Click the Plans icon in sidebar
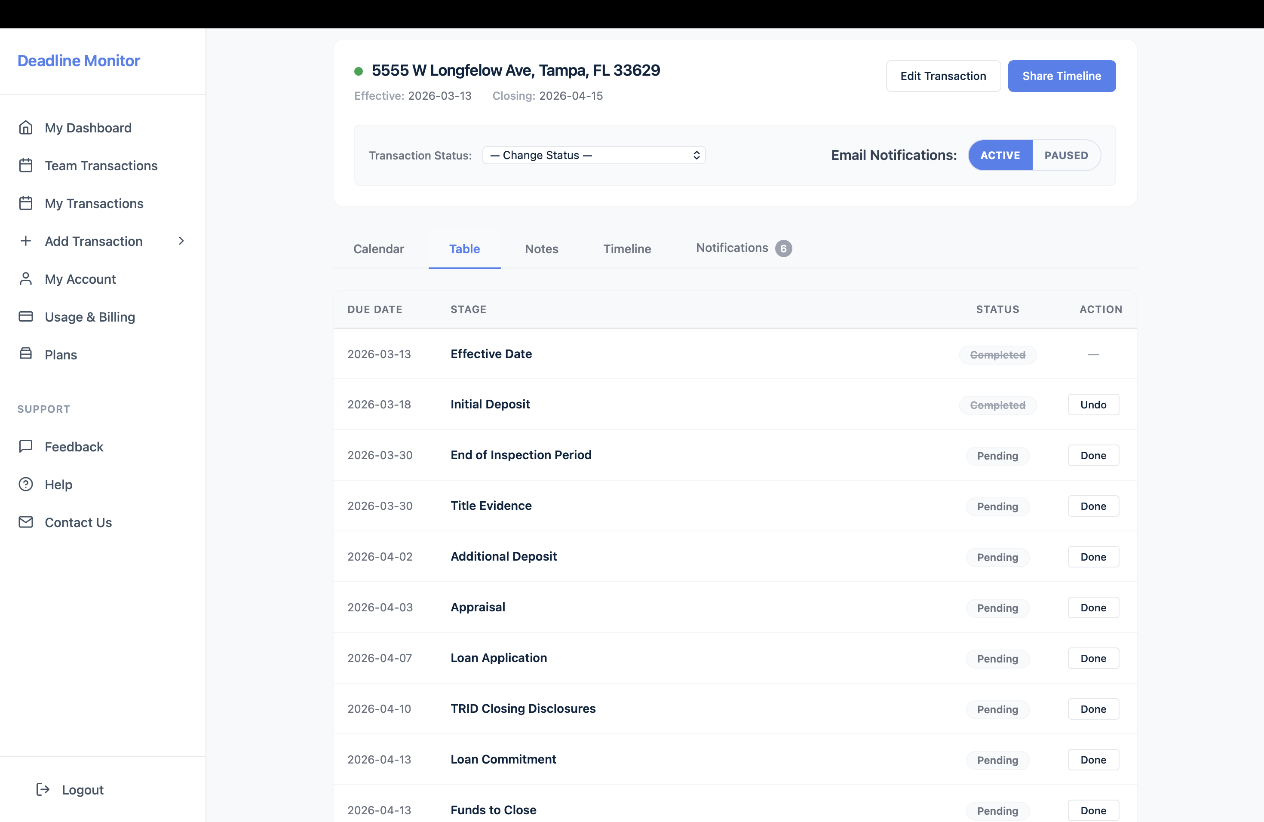The height and width of the screenshot is (822, 1264). [25, 354]
